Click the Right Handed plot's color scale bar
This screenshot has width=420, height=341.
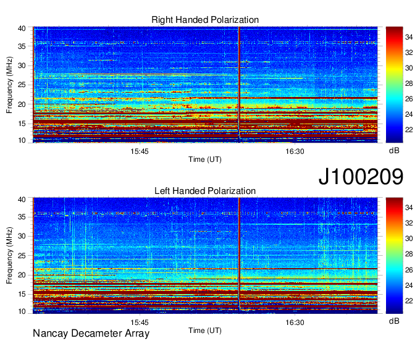coord(394,85)
